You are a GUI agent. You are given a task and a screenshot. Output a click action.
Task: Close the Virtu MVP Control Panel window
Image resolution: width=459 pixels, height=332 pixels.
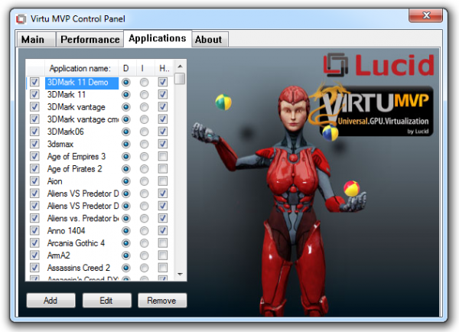click(x=425, y=15)
